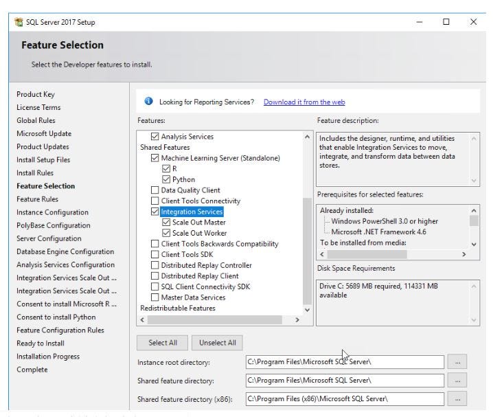
Task: Click Prerequisites panel horizontal scrollbar thumb
Action: coord(367,254)
